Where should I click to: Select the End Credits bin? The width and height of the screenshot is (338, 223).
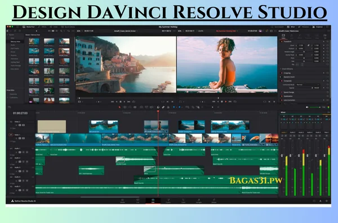point(15,48)
